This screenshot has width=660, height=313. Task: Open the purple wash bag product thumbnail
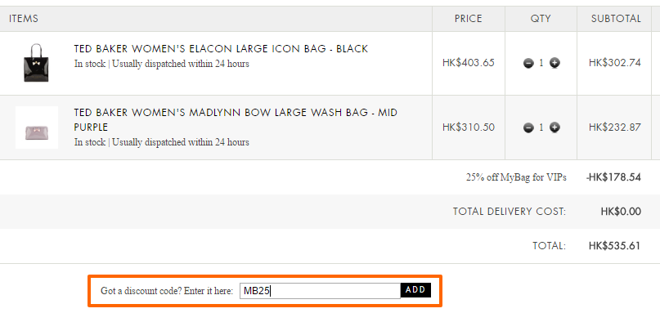[37, 127]
